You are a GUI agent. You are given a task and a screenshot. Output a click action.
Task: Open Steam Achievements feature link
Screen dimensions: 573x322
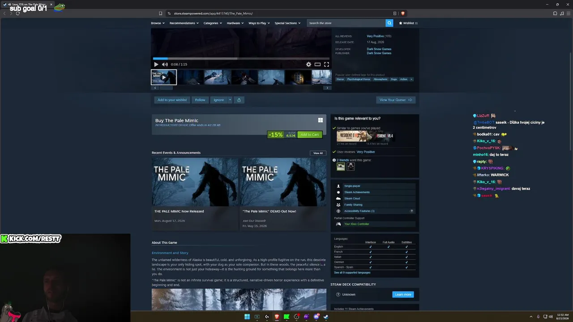click(357, 192)
